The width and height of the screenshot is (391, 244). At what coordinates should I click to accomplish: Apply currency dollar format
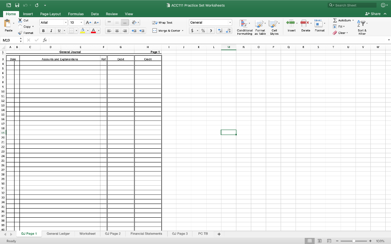[x=192, y=30]
